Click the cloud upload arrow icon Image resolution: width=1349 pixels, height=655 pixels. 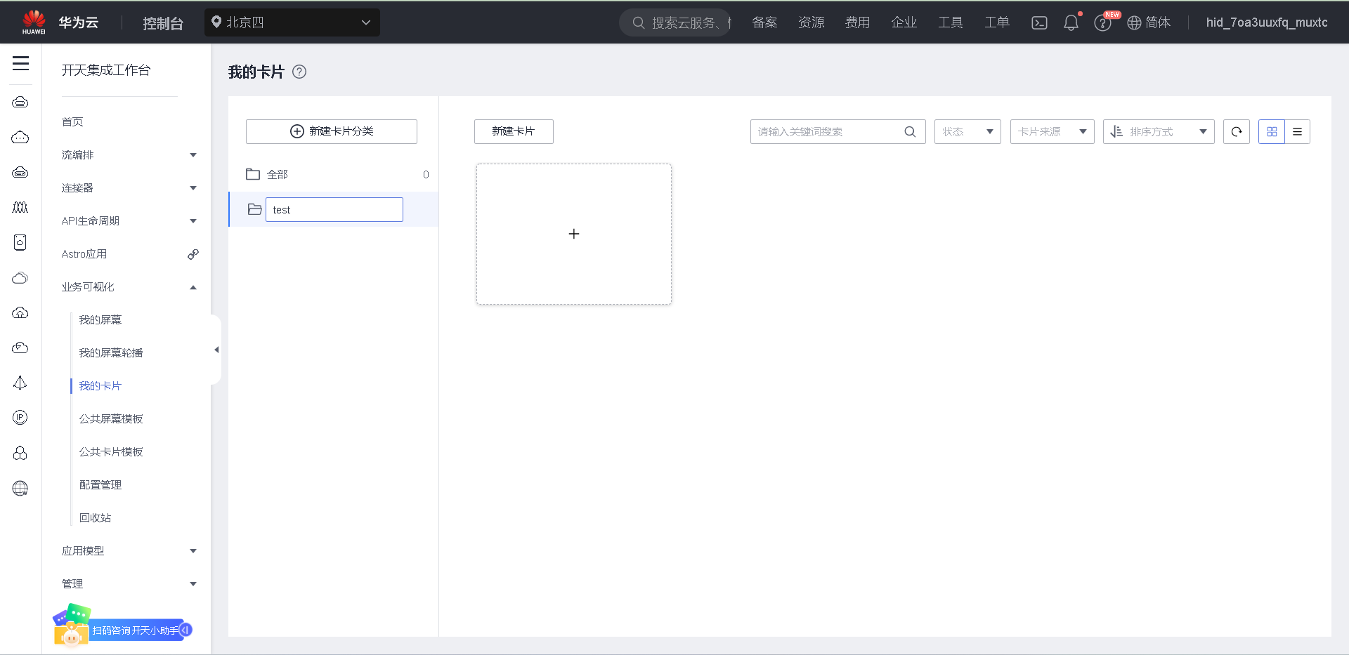pos(20,312)
